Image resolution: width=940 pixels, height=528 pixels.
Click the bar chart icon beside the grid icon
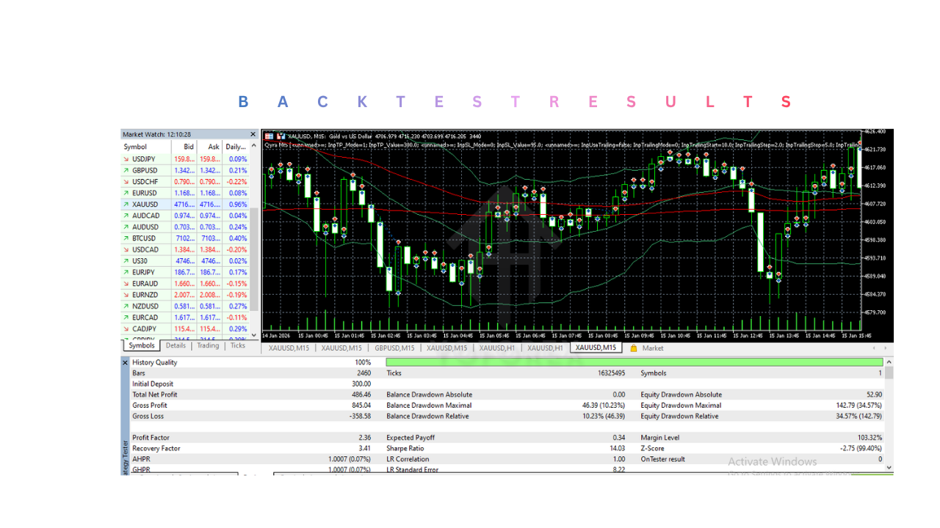280,136
